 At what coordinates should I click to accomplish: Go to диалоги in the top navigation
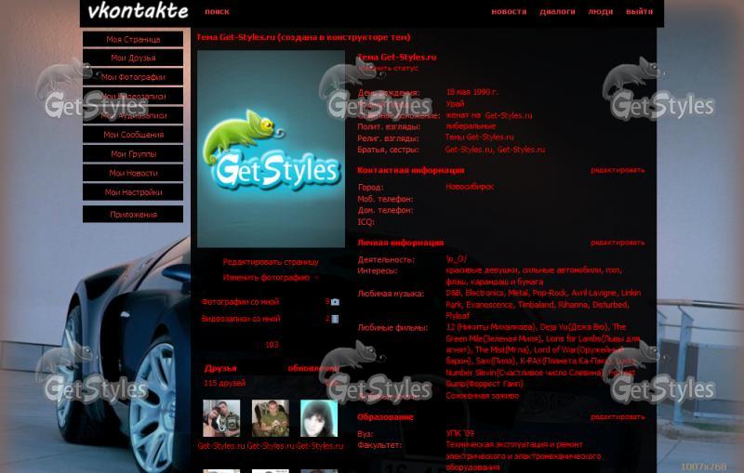pyautogui.click(x=557, y=12)
